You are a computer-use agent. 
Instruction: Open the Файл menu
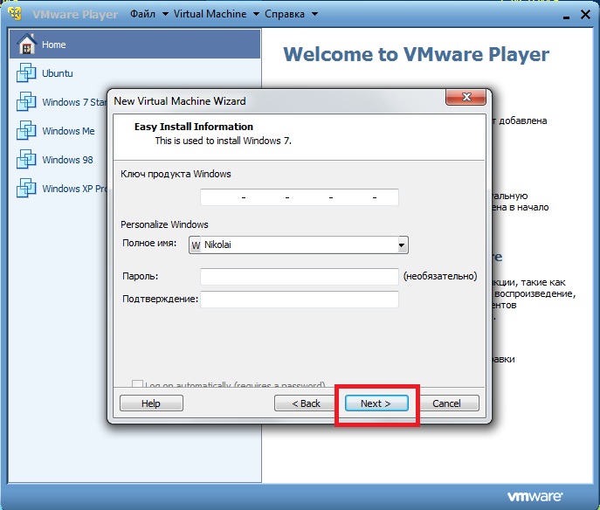tap(142, 14)
